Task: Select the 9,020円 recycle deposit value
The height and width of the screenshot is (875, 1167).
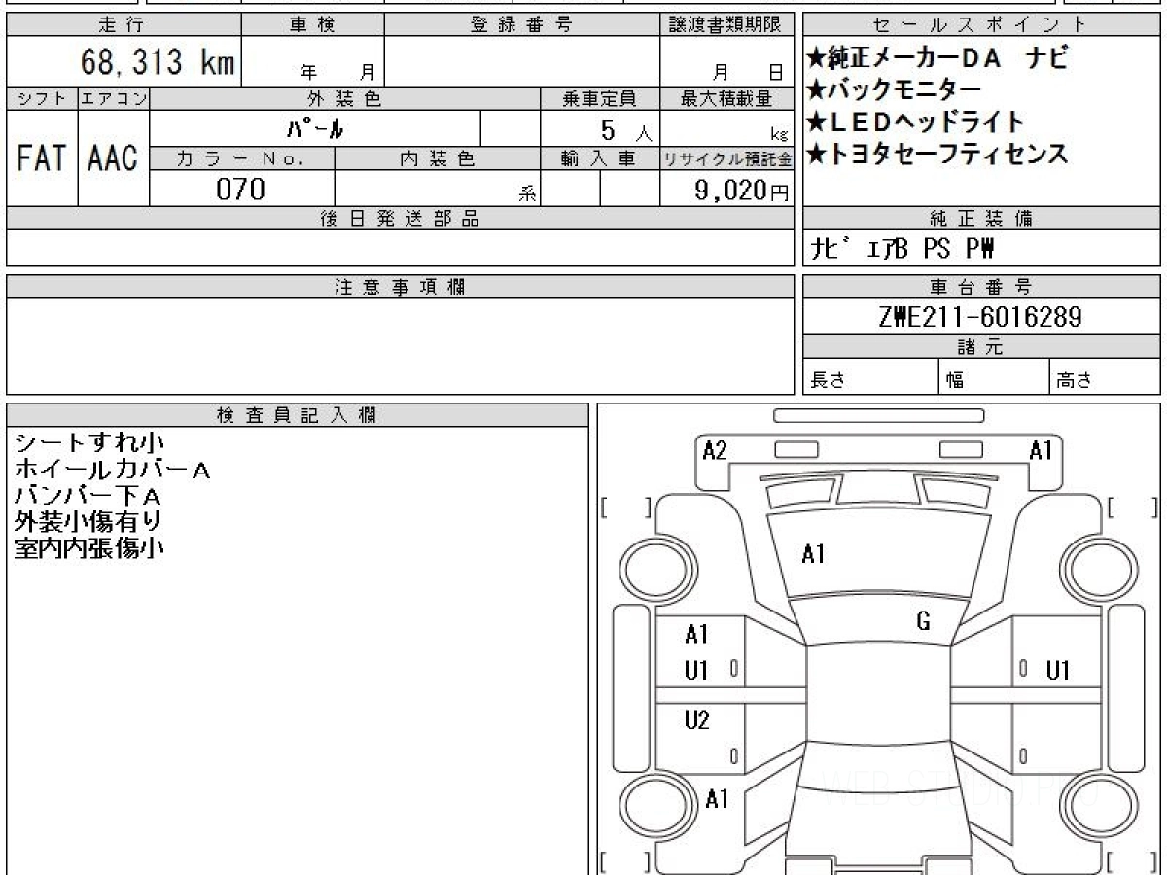Action: [741, 191]
